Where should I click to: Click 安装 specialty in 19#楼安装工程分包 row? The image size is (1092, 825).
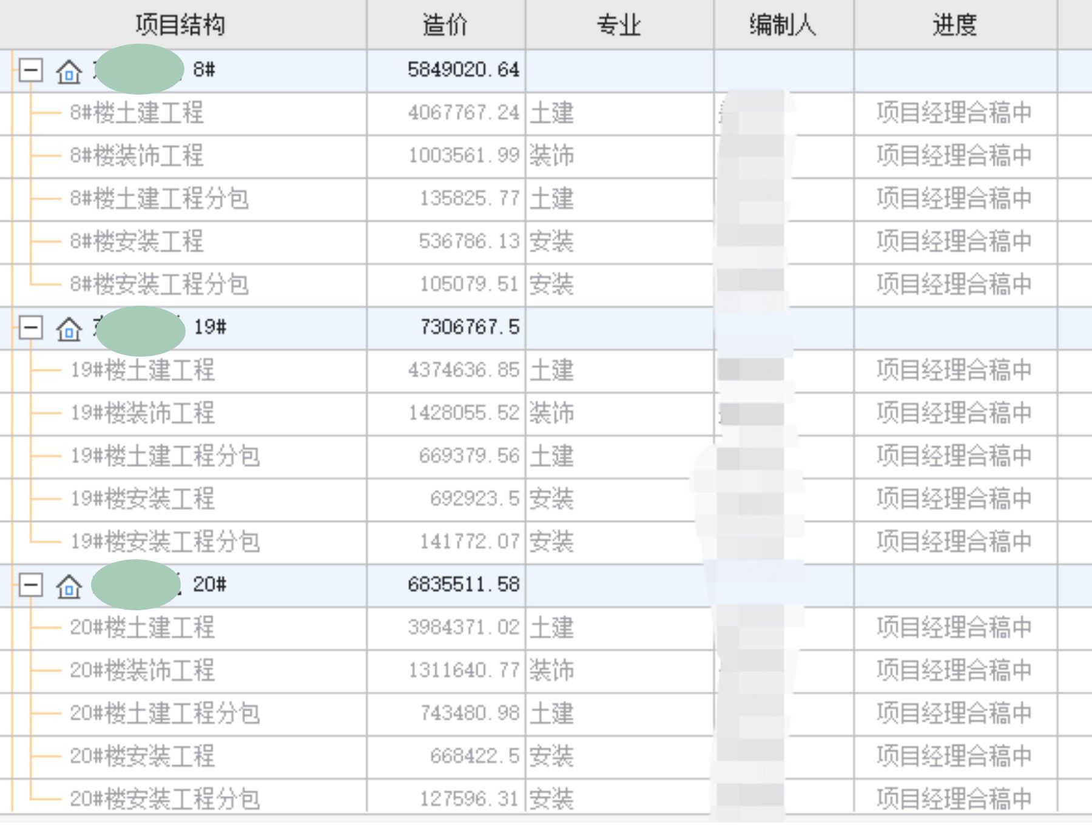(x=551, y=542)
